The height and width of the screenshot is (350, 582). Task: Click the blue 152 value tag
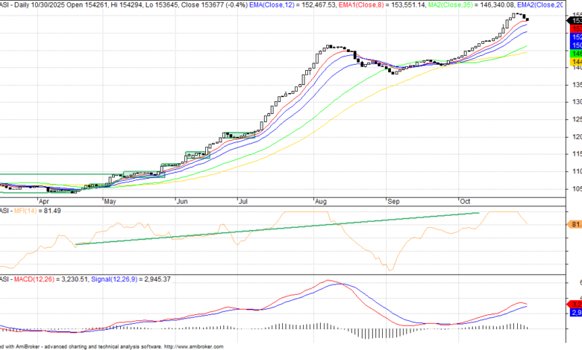tap(576, 36)
